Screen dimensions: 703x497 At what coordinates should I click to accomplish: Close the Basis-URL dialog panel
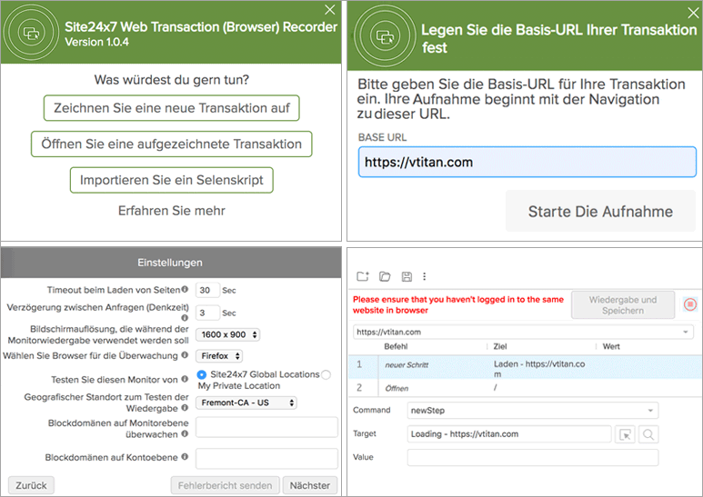click(x=693, y=13)
